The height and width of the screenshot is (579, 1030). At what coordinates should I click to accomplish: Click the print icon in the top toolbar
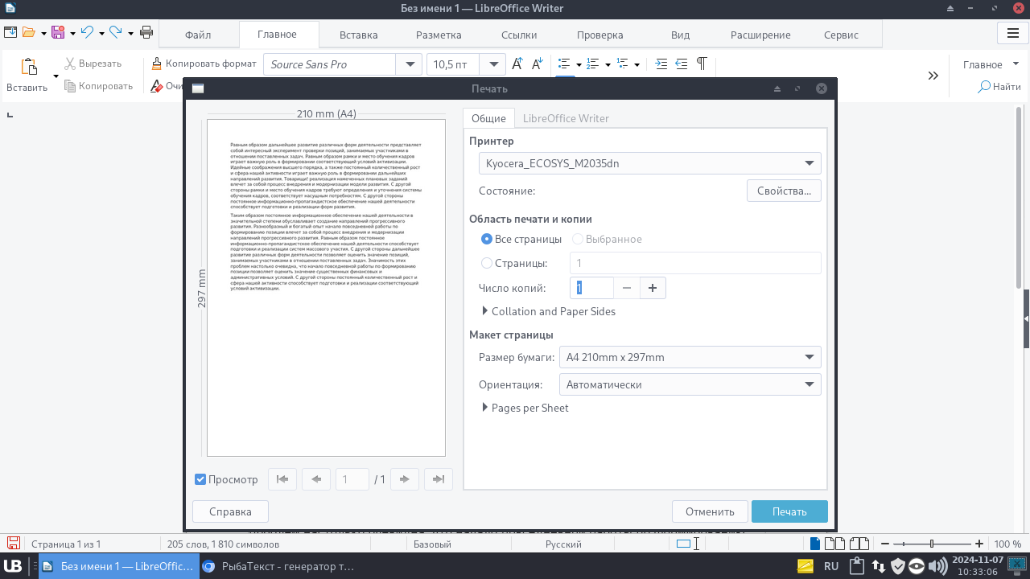tap(146, 33)
